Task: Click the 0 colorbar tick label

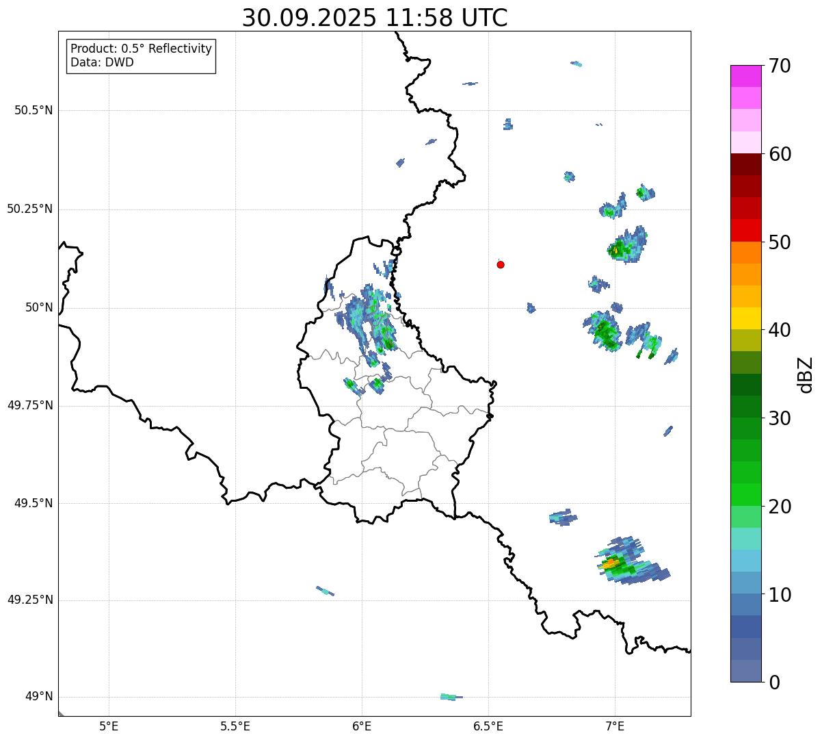Action: (774, 682)
